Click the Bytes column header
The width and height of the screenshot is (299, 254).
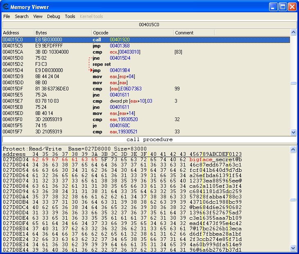pyautogui.click(x=63, y=33)
